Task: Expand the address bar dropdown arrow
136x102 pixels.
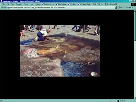Action: point(116,7)
